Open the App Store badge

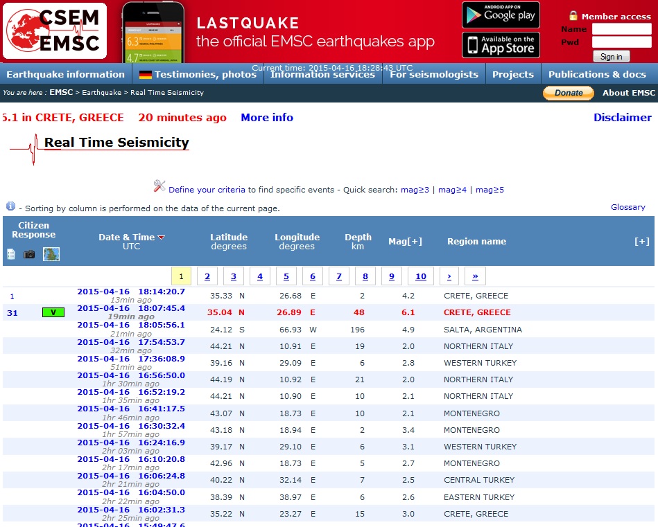[x=501, y=45]
